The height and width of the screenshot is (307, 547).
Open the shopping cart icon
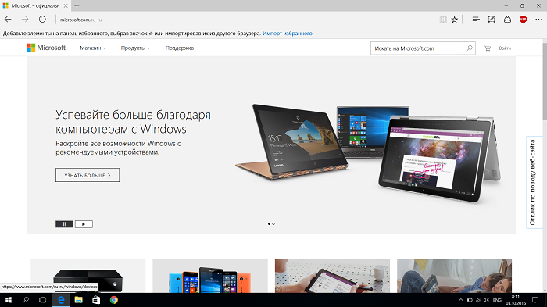point(488,48)
